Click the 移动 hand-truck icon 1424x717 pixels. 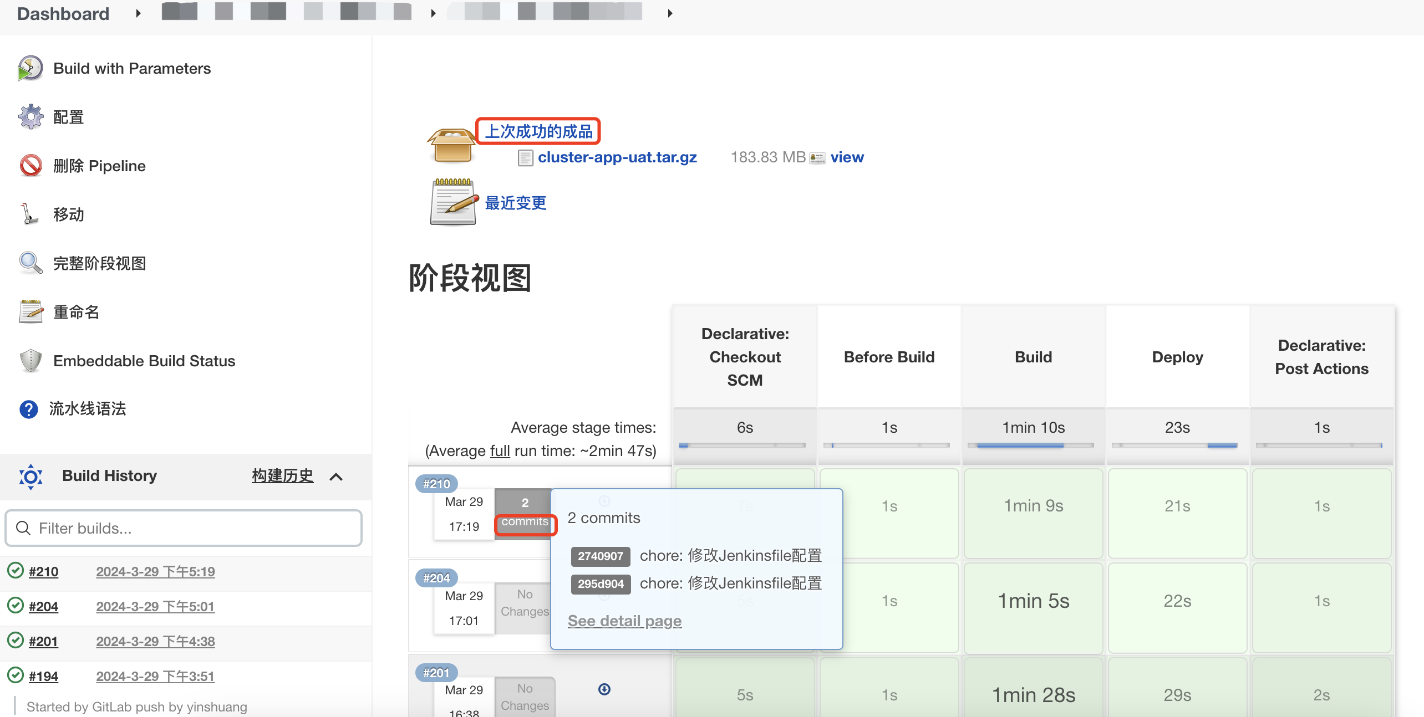click(x=29, y=214)
